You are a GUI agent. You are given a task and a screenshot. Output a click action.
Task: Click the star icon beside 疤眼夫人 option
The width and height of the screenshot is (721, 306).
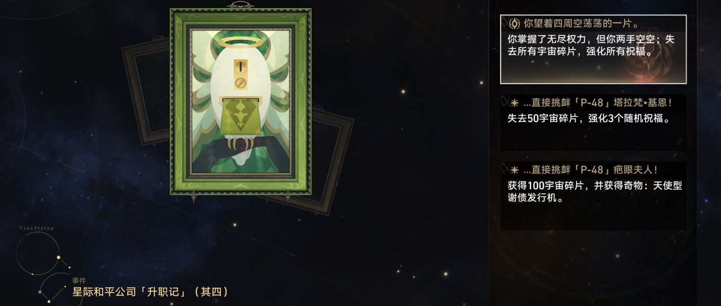pyautogui.click(x=514, y=170)
